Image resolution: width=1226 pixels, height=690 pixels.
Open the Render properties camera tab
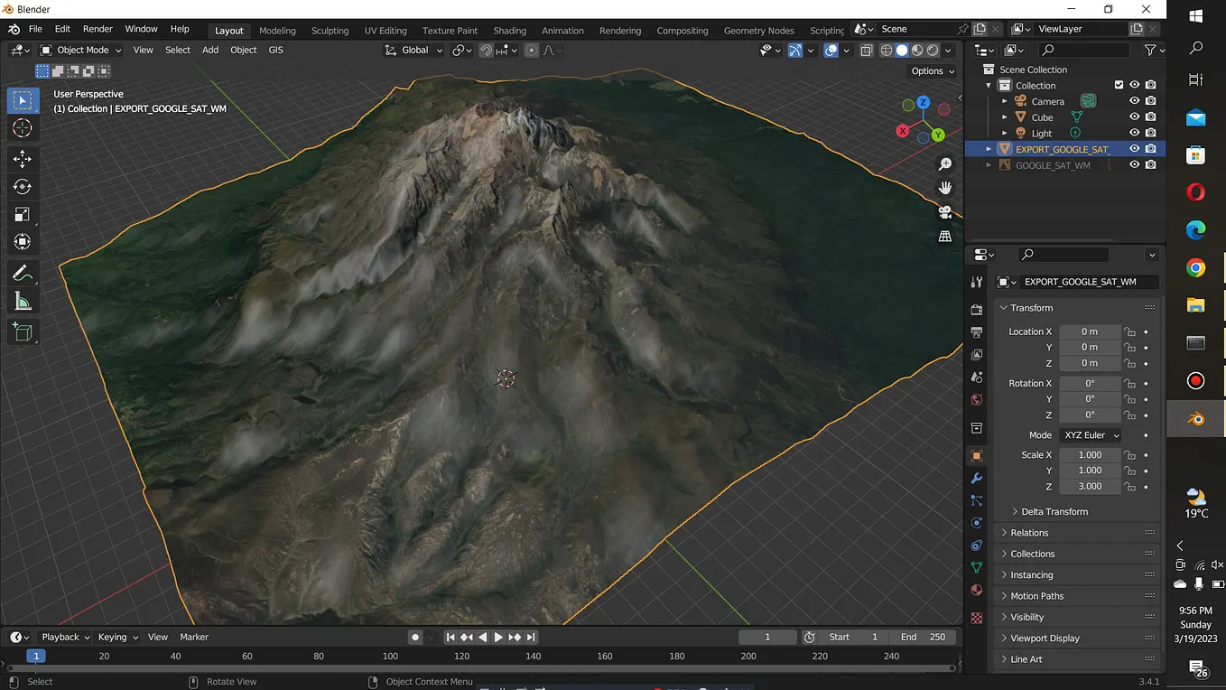pyautogui.click(x=976, y=309)
